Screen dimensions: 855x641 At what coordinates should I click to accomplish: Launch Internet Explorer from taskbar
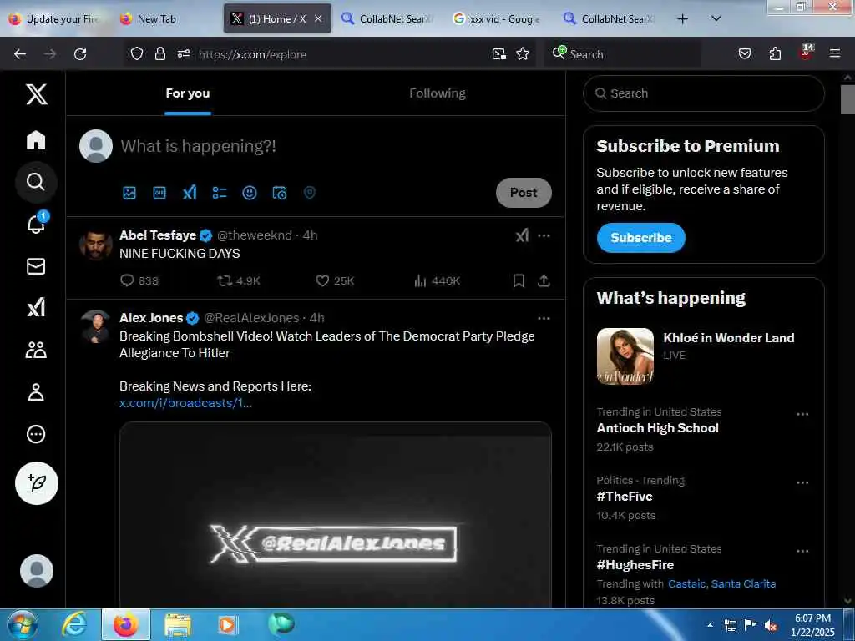click(x=73, y=624)
